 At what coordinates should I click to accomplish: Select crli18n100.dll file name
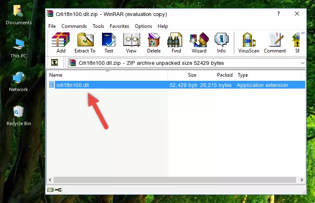(x=73, y=85)
